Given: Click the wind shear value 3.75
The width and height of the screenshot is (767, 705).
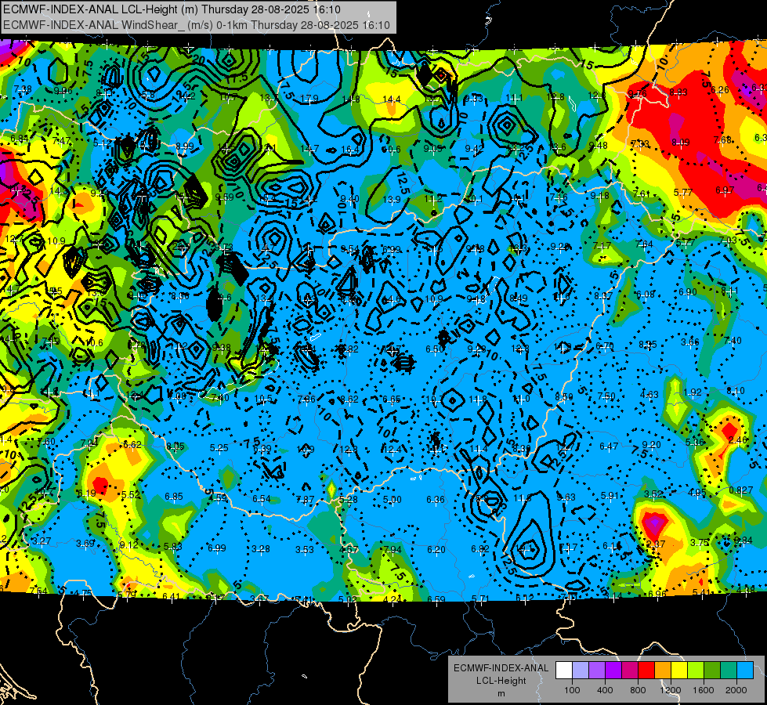Looking at the screenshot, I should pos(700,543).
